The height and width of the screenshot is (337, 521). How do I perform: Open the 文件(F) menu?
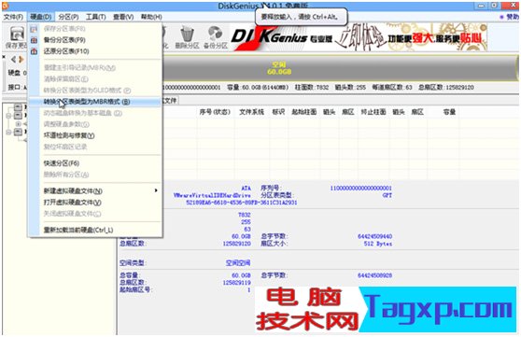pyautogui.click(x=13, y=17)
